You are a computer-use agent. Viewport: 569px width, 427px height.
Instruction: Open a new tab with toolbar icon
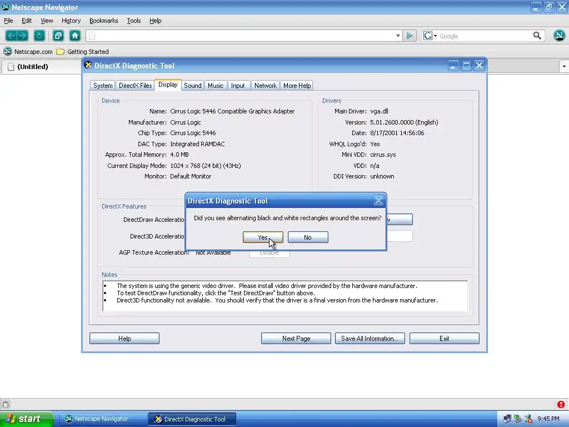tap(58, 36)
